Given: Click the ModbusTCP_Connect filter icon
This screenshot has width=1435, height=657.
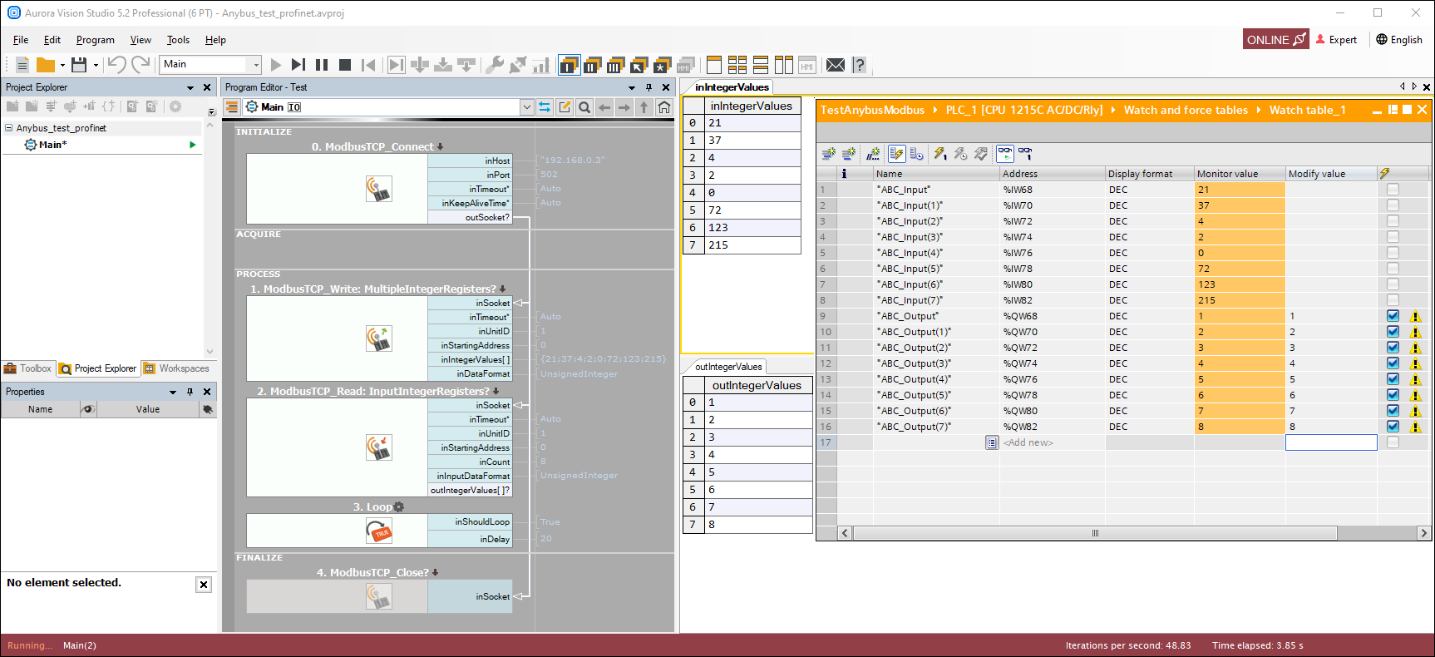Looking at the screenshot, I should (x=379, y=190).
